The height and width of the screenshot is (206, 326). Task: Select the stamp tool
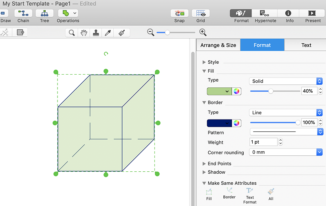coord(96,33)
